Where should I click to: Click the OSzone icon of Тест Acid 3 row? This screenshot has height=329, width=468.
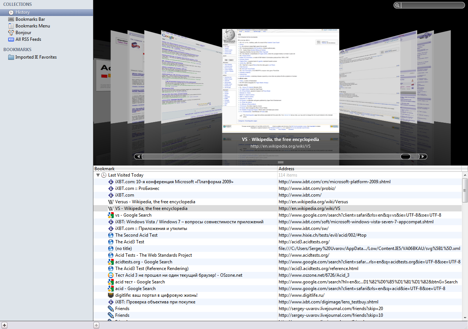point(110,275)
